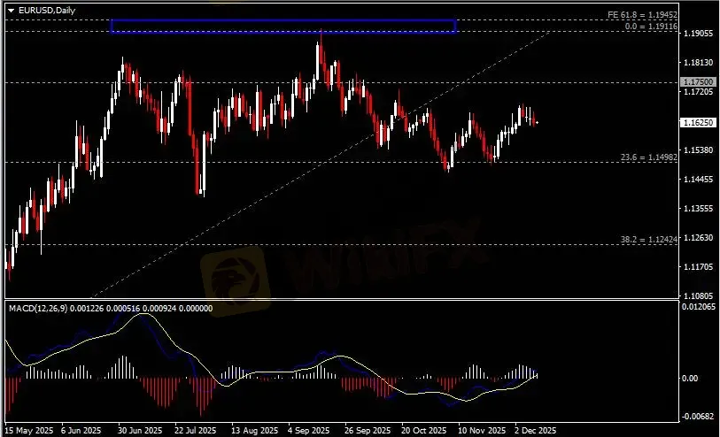Select the 30 Jun 2025 date label
Image resolution: width=720 pixels, height=437 pixels.
140,431
